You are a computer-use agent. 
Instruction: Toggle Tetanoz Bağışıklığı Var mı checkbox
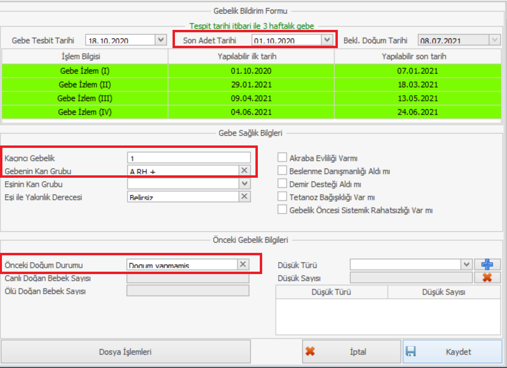point(282,197)
